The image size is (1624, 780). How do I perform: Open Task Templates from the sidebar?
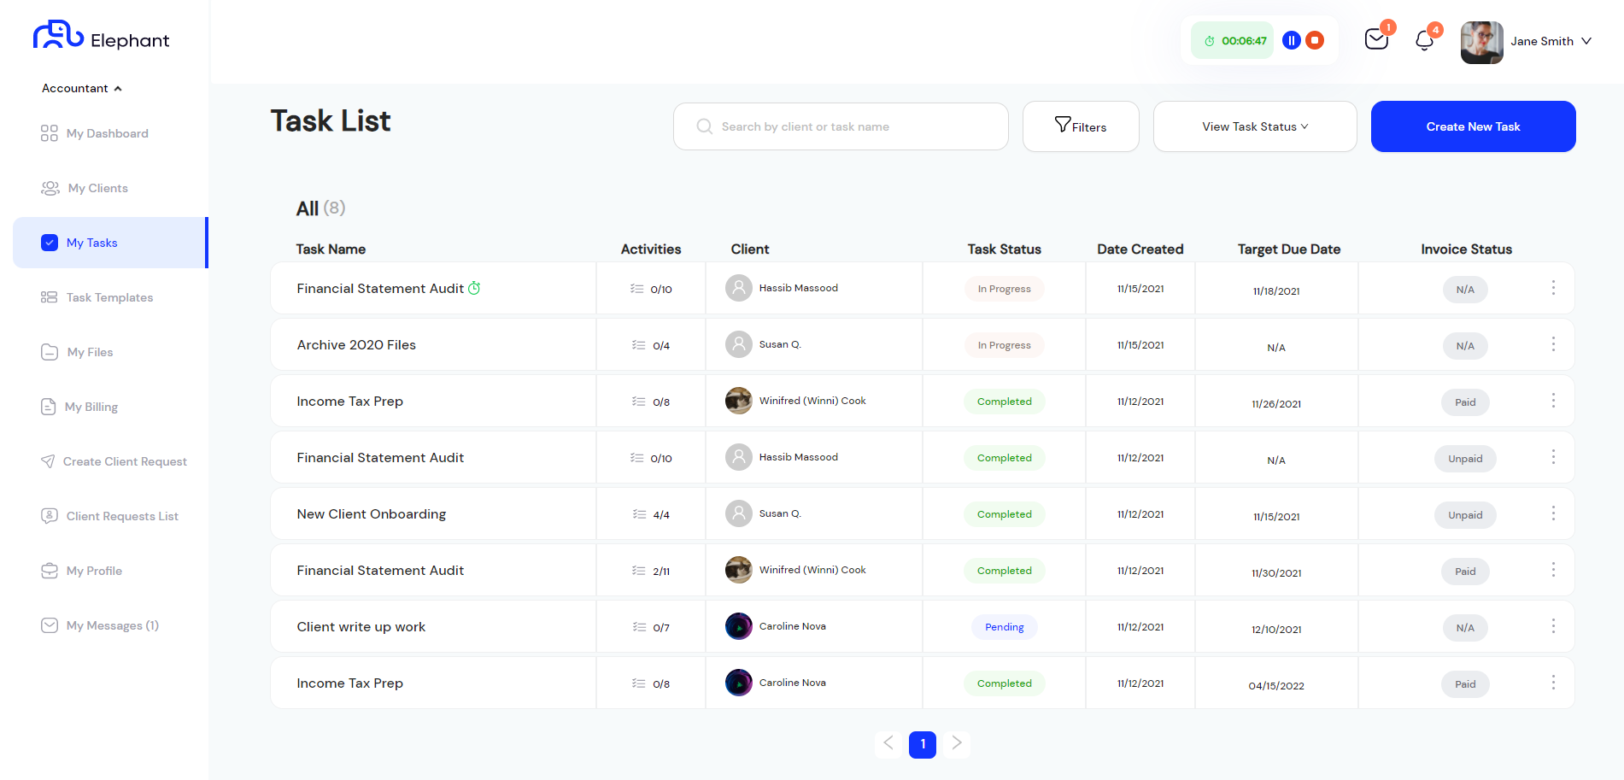click(109, 297)
